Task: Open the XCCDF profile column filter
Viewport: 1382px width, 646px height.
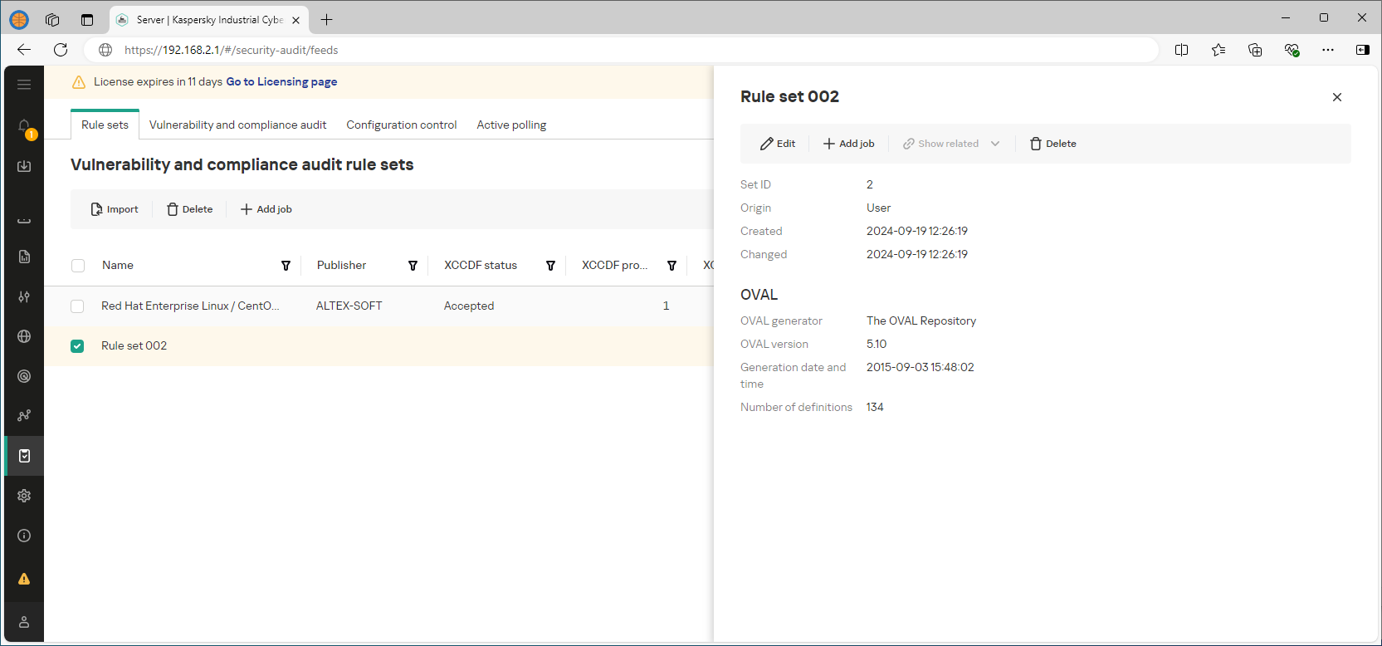Action: coord(671,266)
